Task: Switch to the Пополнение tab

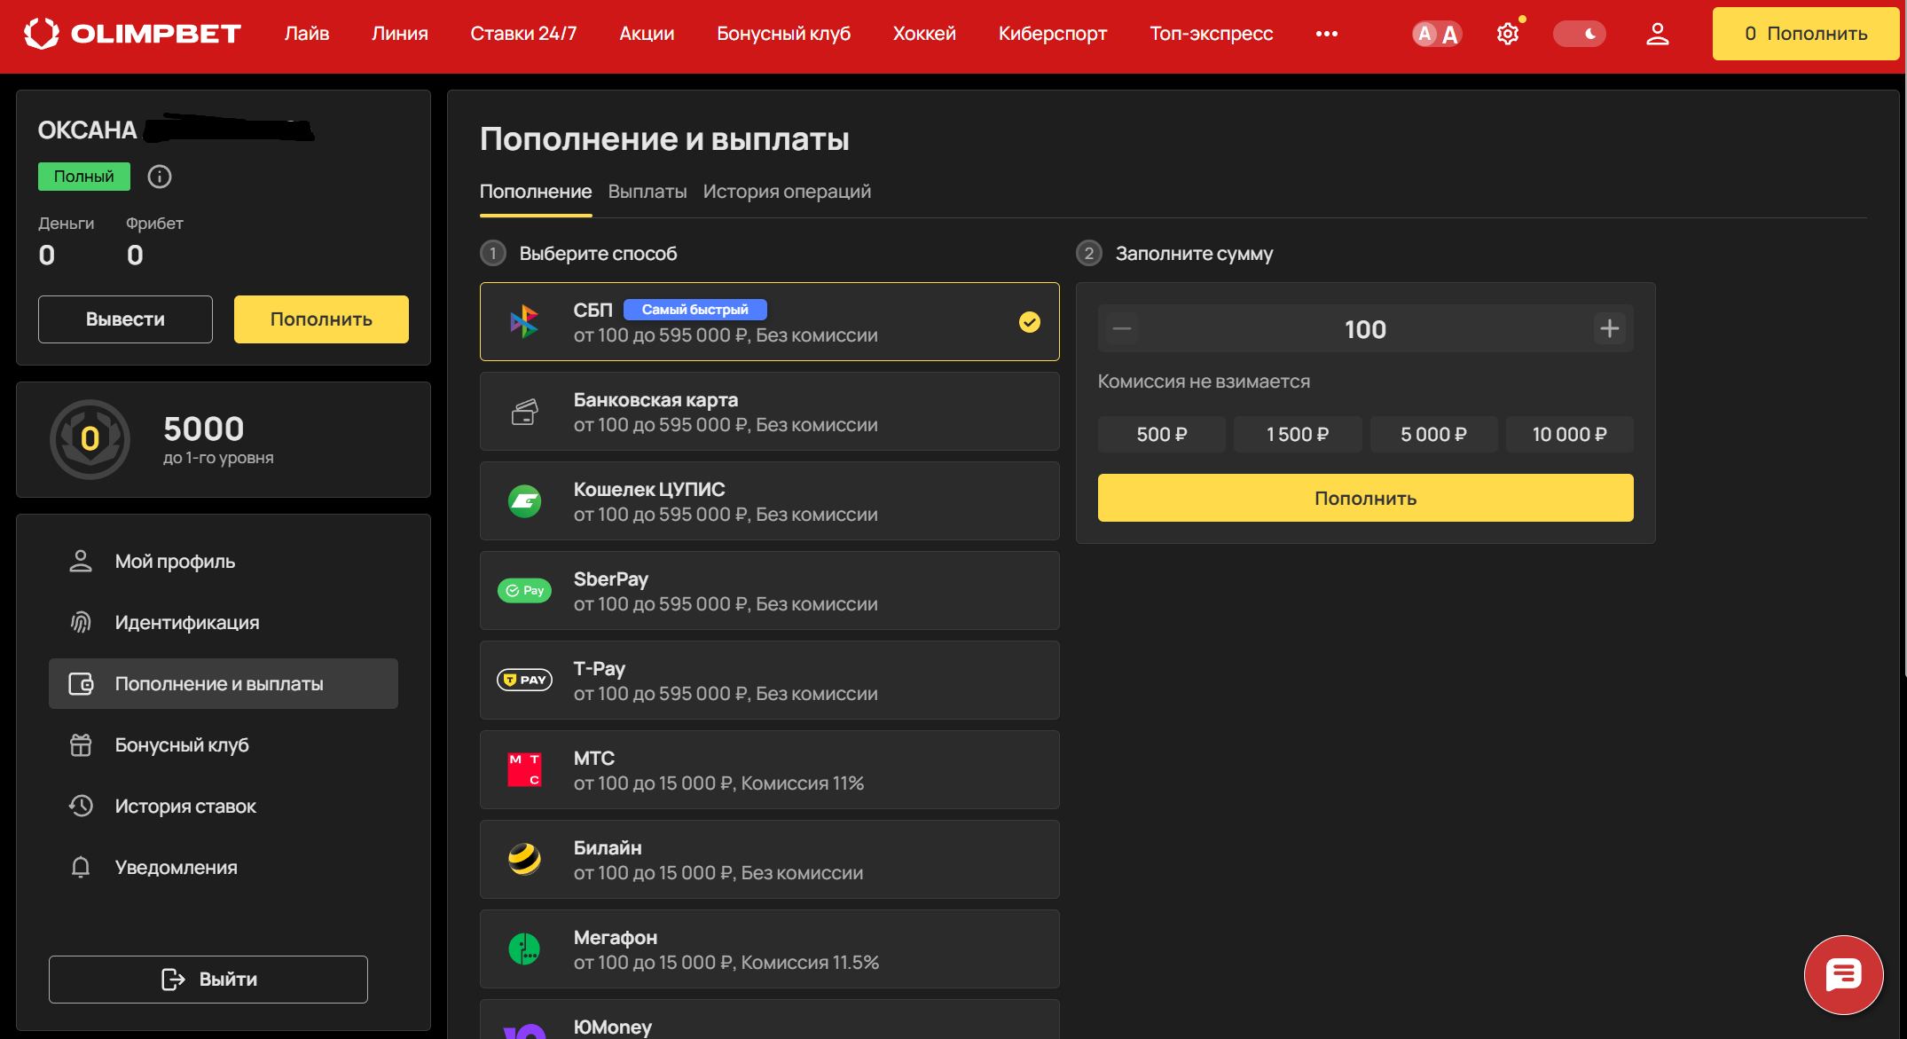Action: [536, 192]
